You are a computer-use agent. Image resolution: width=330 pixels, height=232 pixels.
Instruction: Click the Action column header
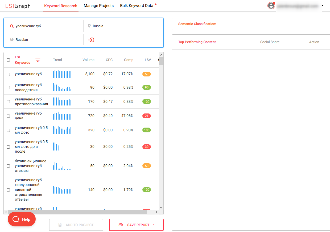314,42
